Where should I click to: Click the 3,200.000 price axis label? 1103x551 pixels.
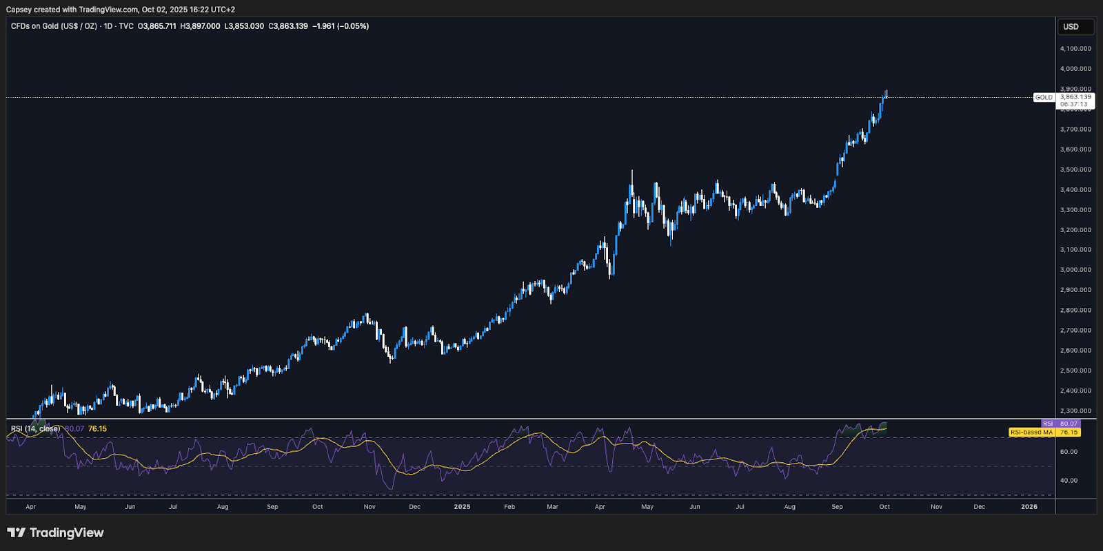pyautogui.click(x=1075, y=229)
